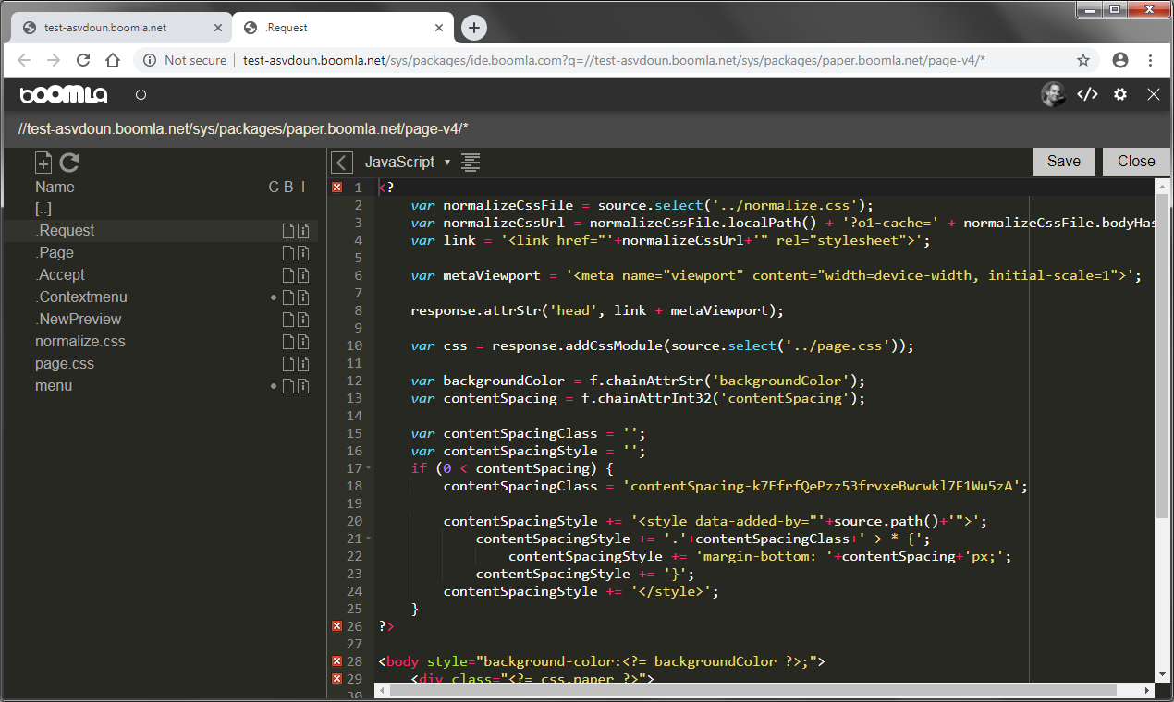Collapse the code fold at line 17
Screen dimensions: 1174x702
[x=369, y=468]
